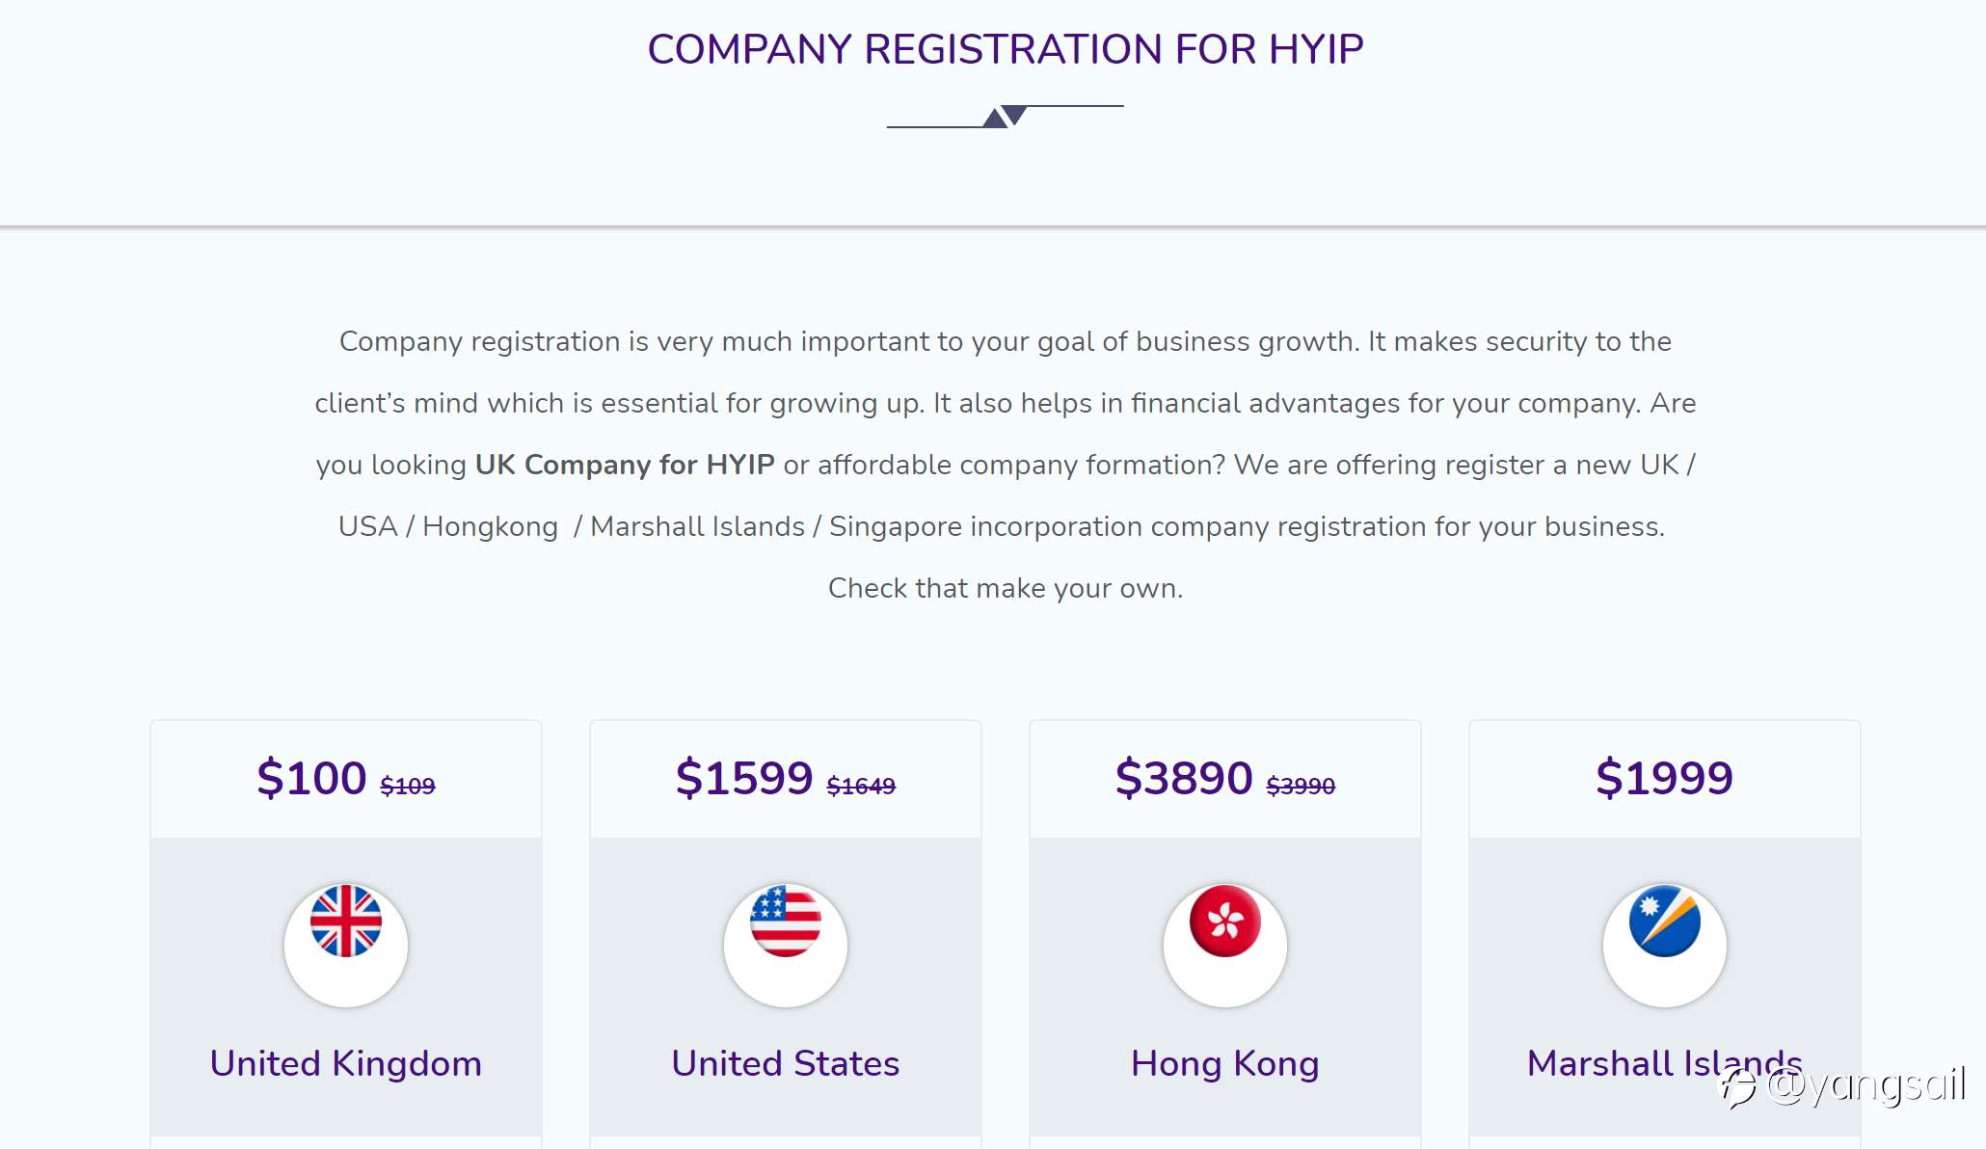Select the $100 price for UK registration

click(311, 778)
